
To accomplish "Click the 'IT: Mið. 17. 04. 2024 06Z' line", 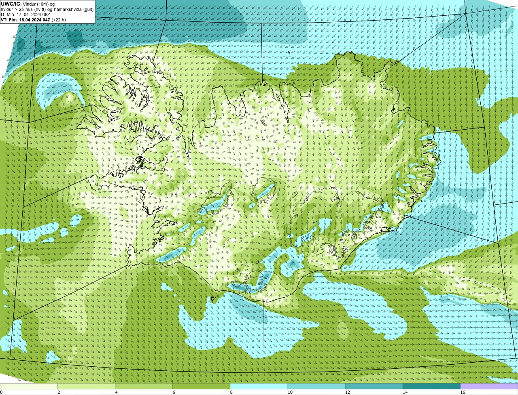I will (25, 15).
